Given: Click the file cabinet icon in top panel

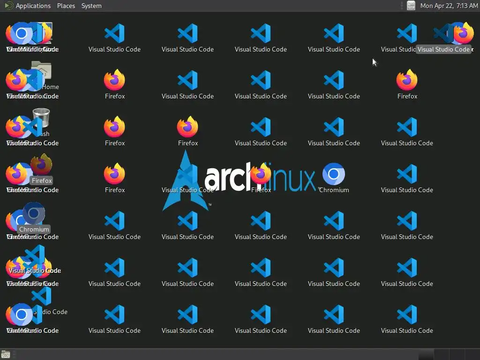Looking at the screenshot, I should [411, 6].
